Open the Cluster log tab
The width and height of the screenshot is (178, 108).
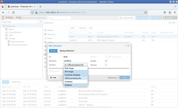(16, 82)
